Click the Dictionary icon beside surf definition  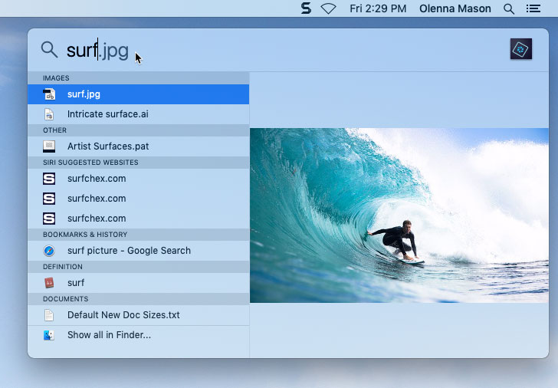(49, 283)
